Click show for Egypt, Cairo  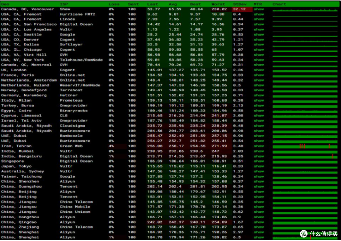point(259,111)
